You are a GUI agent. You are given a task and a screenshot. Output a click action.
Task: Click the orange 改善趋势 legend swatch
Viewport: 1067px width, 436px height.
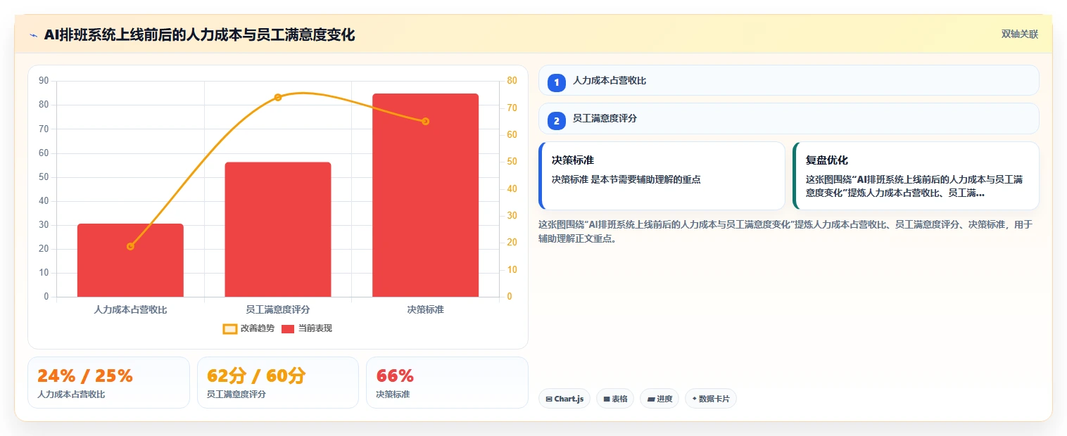[x=230, y=328]
